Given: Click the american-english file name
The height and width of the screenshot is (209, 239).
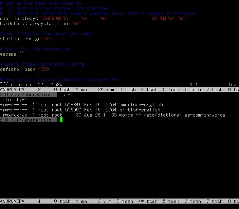Looking at the screenshot, I should tap(141, 105).
